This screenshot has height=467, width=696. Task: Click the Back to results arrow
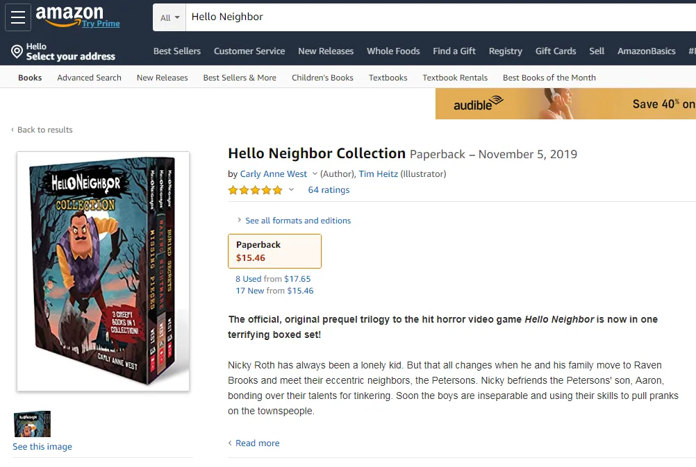pyautogui.click(x=13, y=130)
